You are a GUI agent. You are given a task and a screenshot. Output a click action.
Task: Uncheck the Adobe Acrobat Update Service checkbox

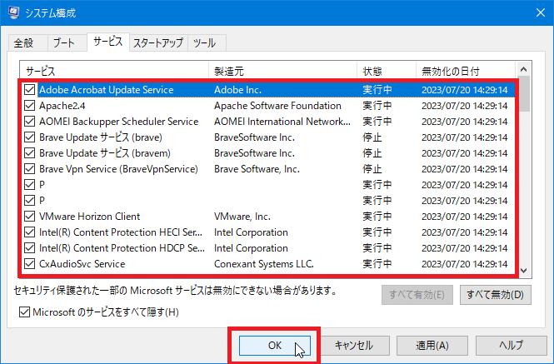coord(30,90)
